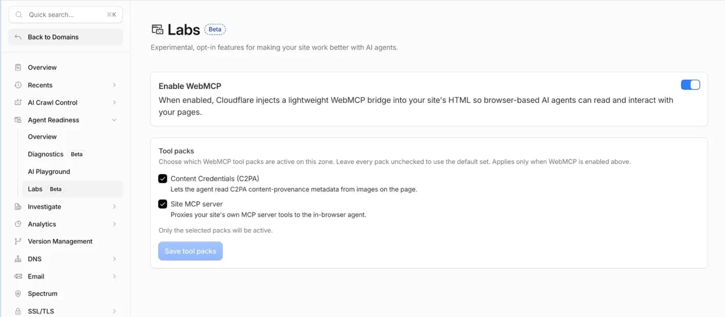This screenshot has width=725, height=317.
Task: Click the Spectrum shield icon
Action: pyautogui.click(x=18, y=294)
